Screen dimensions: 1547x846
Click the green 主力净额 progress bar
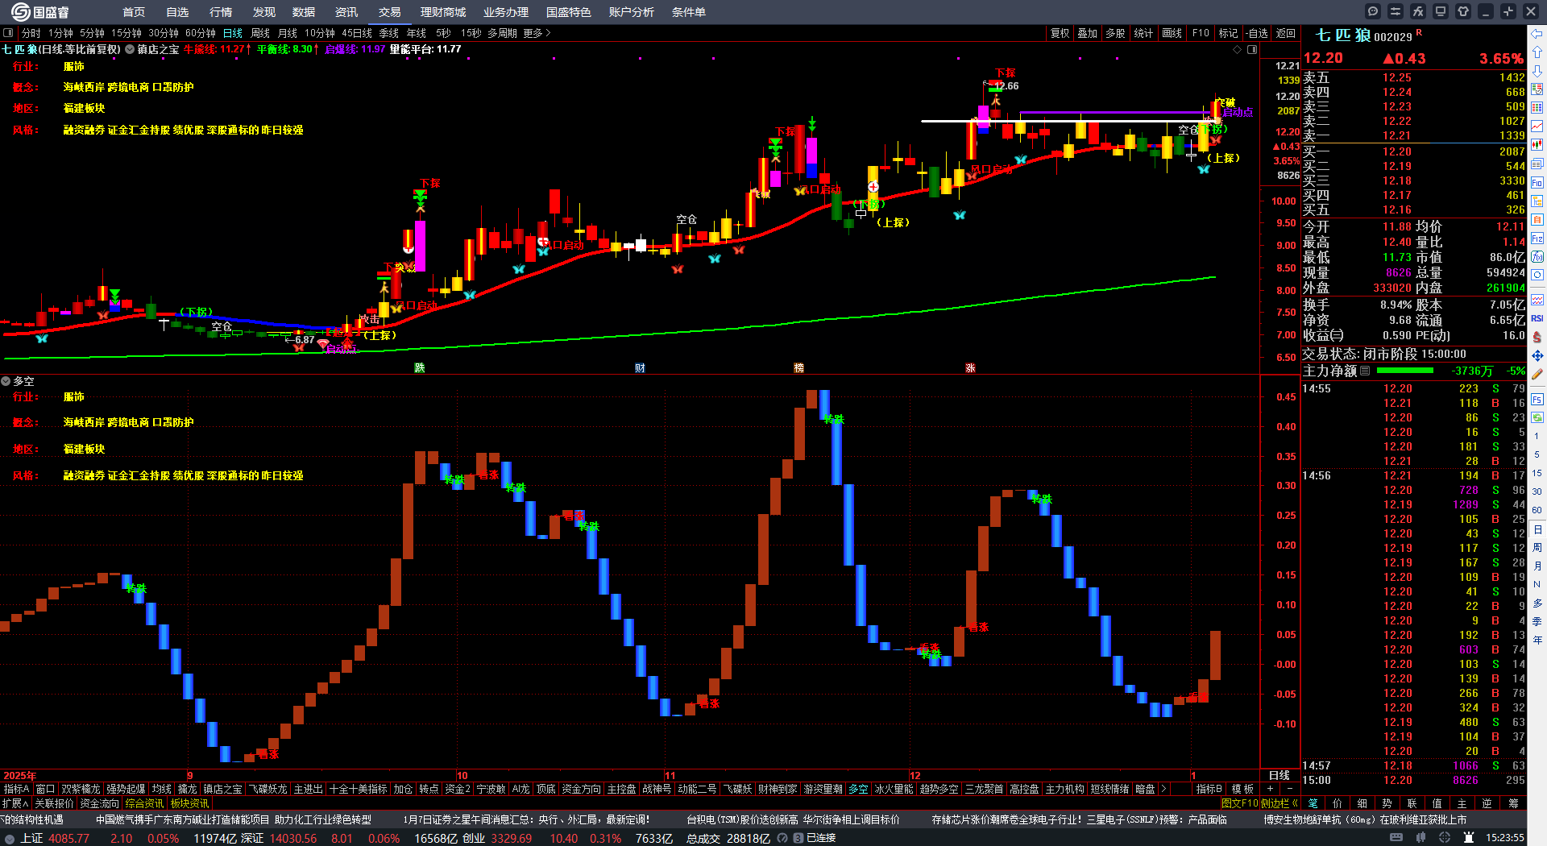pos(1405,371)
